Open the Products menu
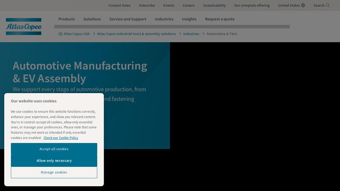Viewport: 340px width, 191px height. [66, 19]
